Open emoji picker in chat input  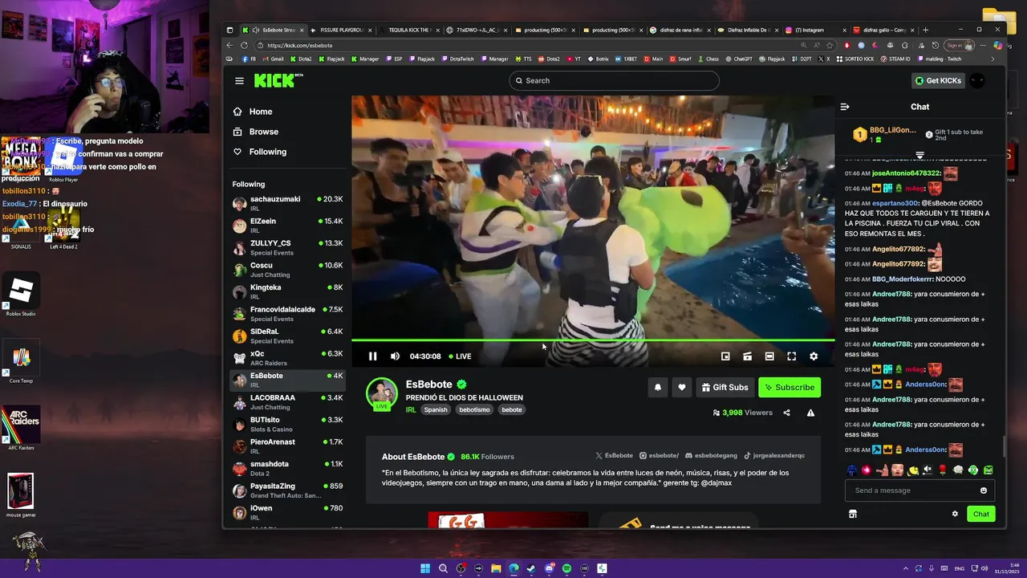tap(984, 490)
